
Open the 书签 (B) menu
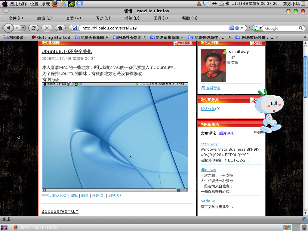[132, 18]
